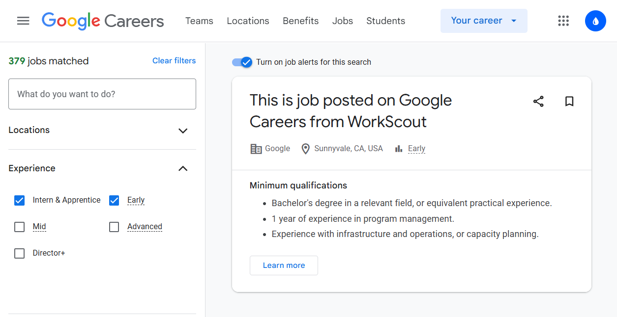This screenshot has height=317, width=617.
Task: Expand the Locations filter section
Action: (x=183, y=131)
